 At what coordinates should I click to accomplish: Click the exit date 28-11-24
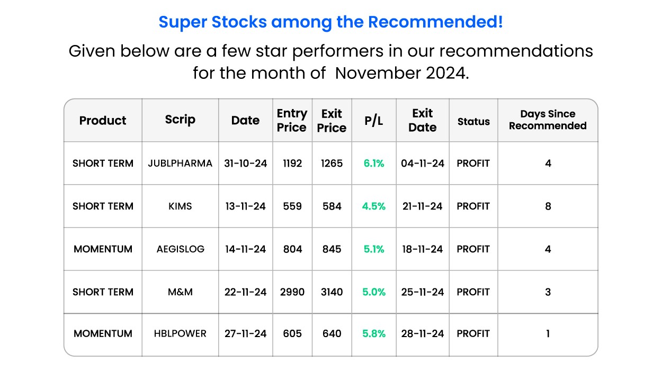coord(423,334)
